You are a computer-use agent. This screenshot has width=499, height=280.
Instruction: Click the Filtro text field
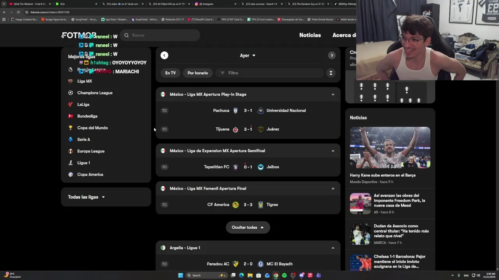click(270, 73)
